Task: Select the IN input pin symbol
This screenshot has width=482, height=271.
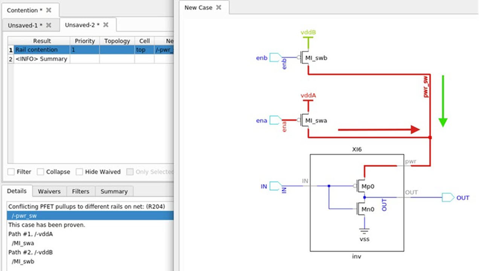Action: [x=276, y=186]
